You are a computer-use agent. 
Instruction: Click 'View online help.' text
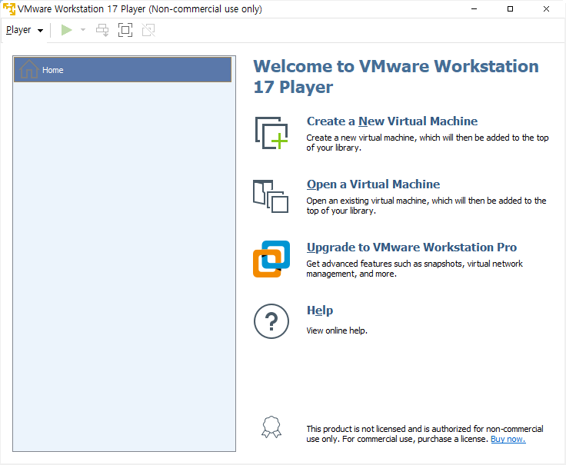tap(337, 330)
